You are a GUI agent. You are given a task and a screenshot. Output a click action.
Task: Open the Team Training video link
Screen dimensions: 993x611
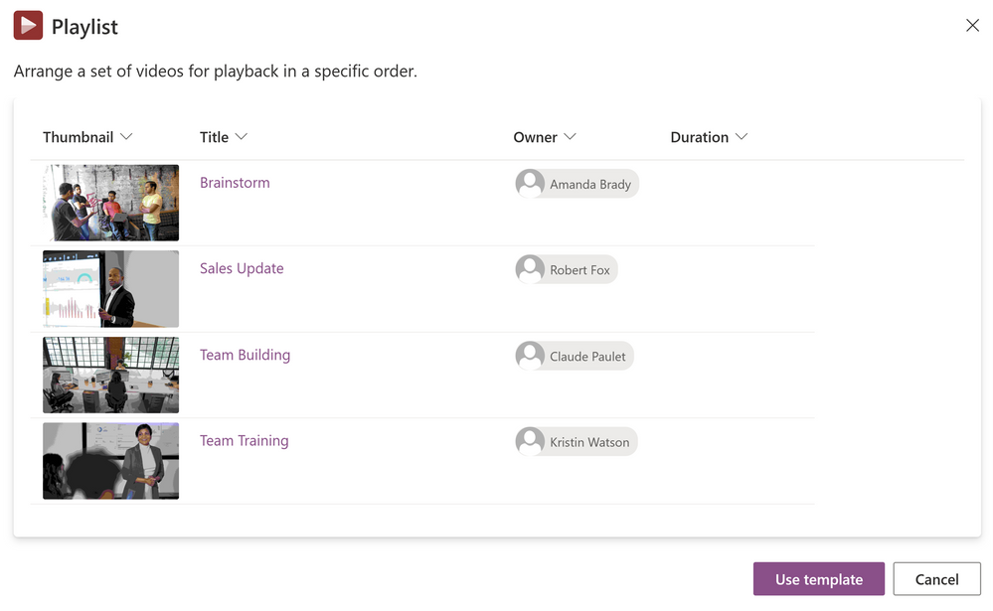pyautogui.click(x=244, y=440)
